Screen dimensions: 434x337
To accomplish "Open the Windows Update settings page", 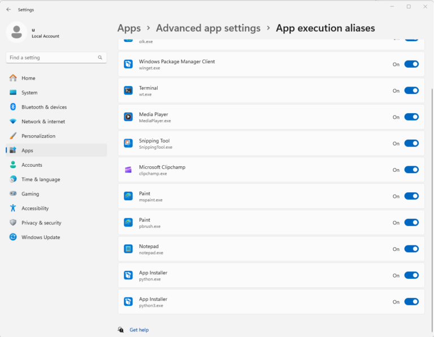I will click(x=41, y=237).
